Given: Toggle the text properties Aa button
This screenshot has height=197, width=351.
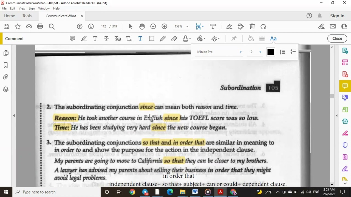Looking at the screenshot, I should point(273,39).
